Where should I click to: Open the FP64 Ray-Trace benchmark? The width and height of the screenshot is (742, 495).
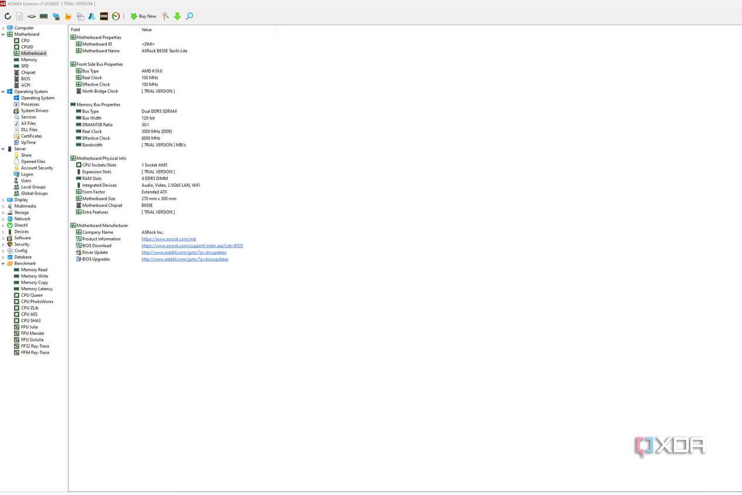coord(35,353)
